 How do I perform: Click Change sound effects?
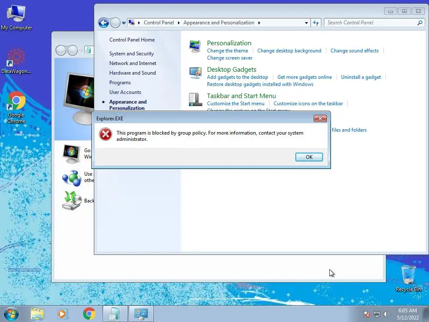coord(354,51)
